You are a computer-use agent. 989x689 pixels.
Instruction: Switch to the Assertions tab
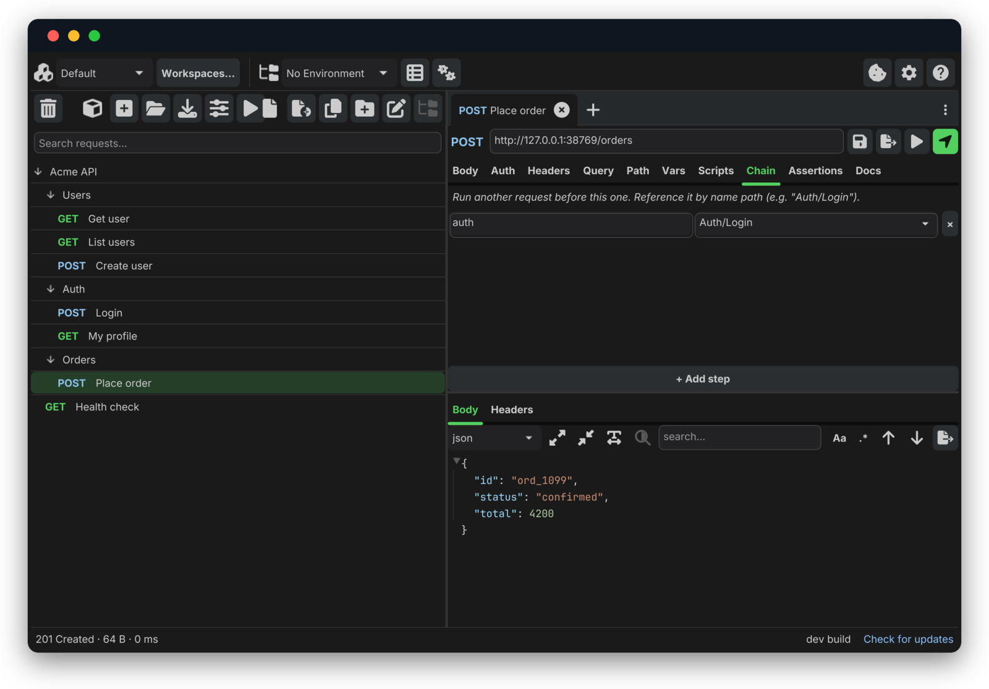(815, 171)
